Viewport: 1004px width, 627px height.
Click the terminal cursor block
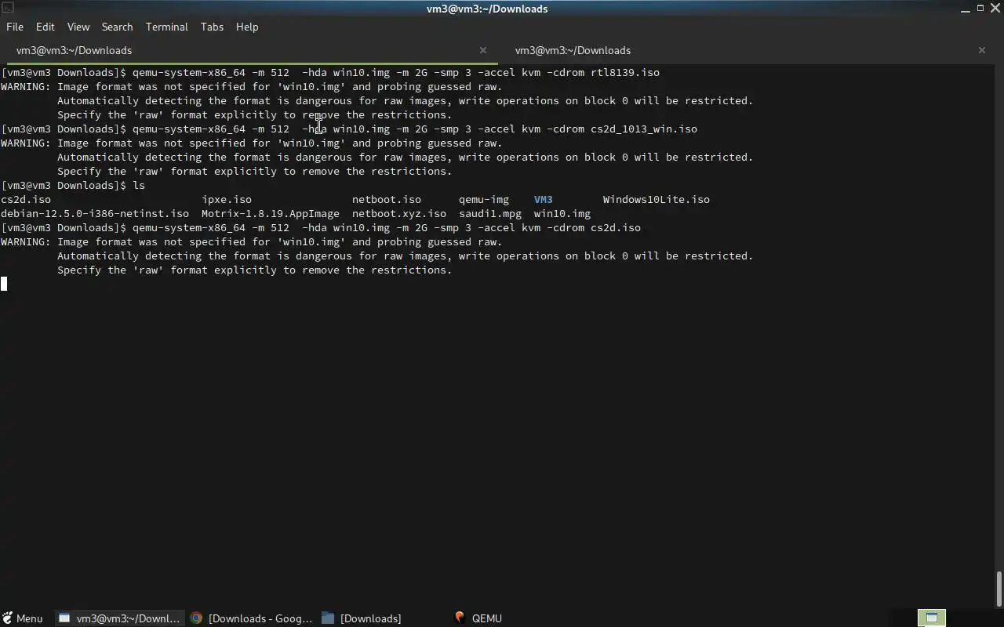pyautogui.click(x=4, y=284)
